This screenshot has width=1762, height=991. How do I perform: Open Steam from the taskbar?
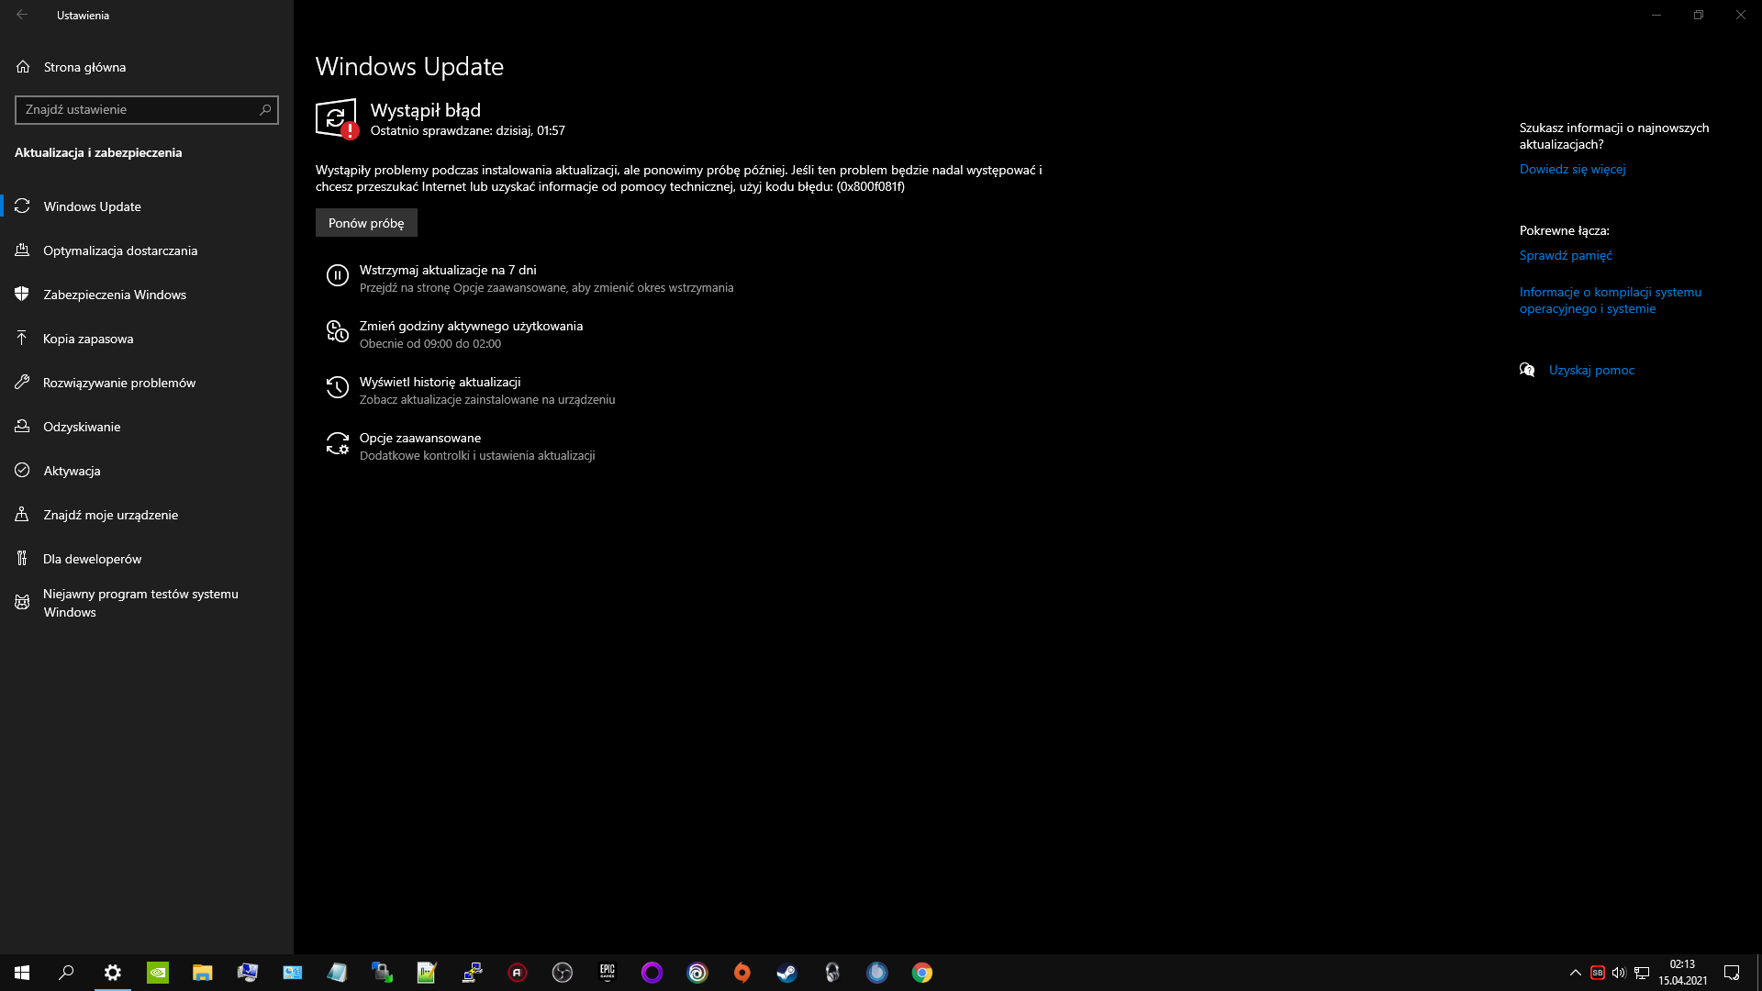pos(786,973)
